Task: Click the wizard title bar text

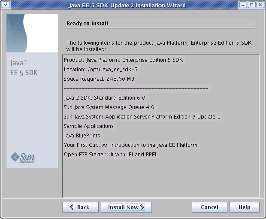Action: [x=127, y=5]
